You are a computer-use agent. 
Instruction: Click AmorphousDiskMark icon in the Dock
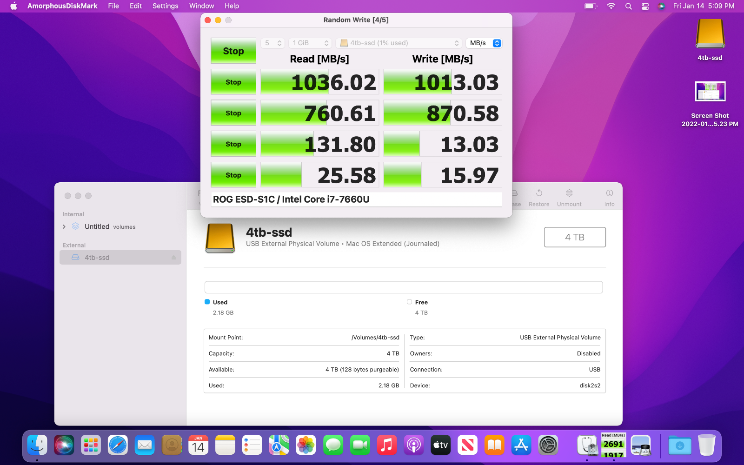(614, 445)
